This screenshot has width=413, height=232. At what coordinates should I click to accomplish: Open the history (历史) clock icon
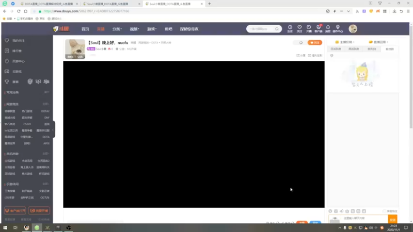pyautogui.click(x=290, y=28)
